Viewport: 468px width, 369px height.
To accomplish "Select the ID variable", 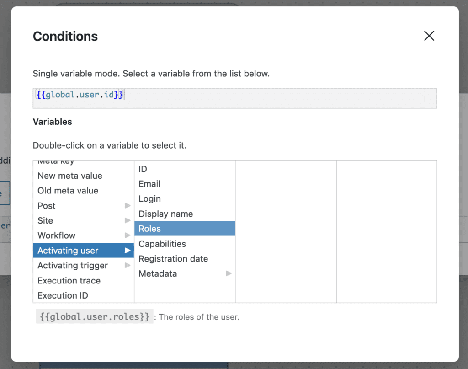I will click(143, 169).
